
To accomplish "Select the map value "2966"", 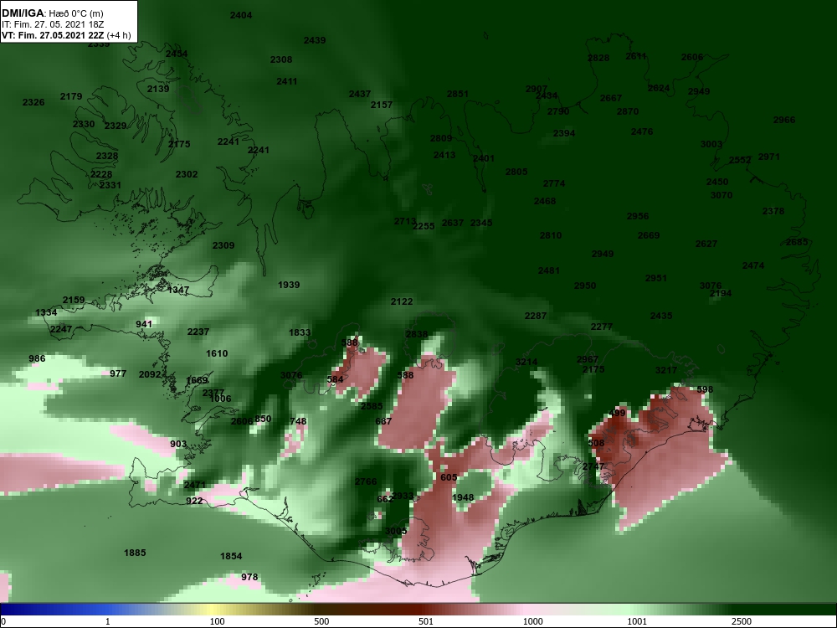I will tap(784, 120).
